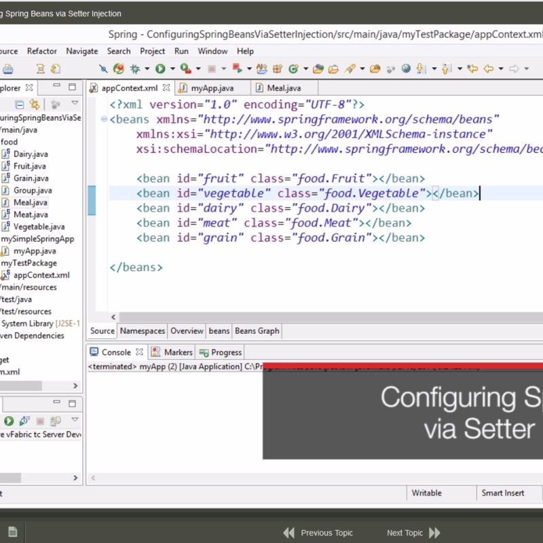The image size is (543, 543).
Task: Click the grayed Forward navigation arrow
Action: (514, 69)
